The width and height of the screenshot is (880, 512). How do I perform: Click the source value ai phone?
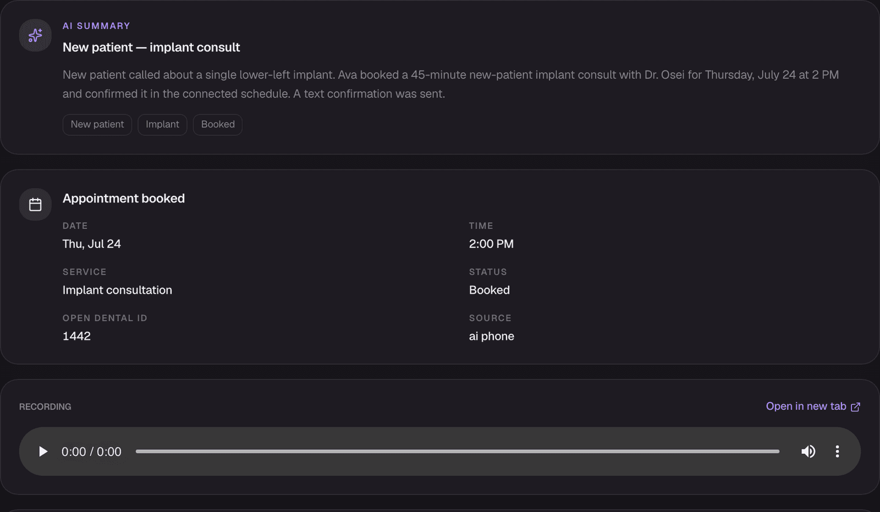click(492, 336)
